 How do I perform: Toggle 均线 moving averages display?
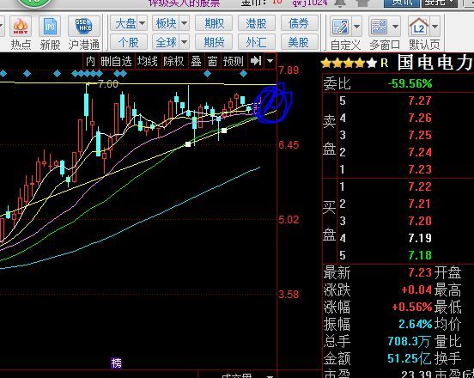point(148,61)
